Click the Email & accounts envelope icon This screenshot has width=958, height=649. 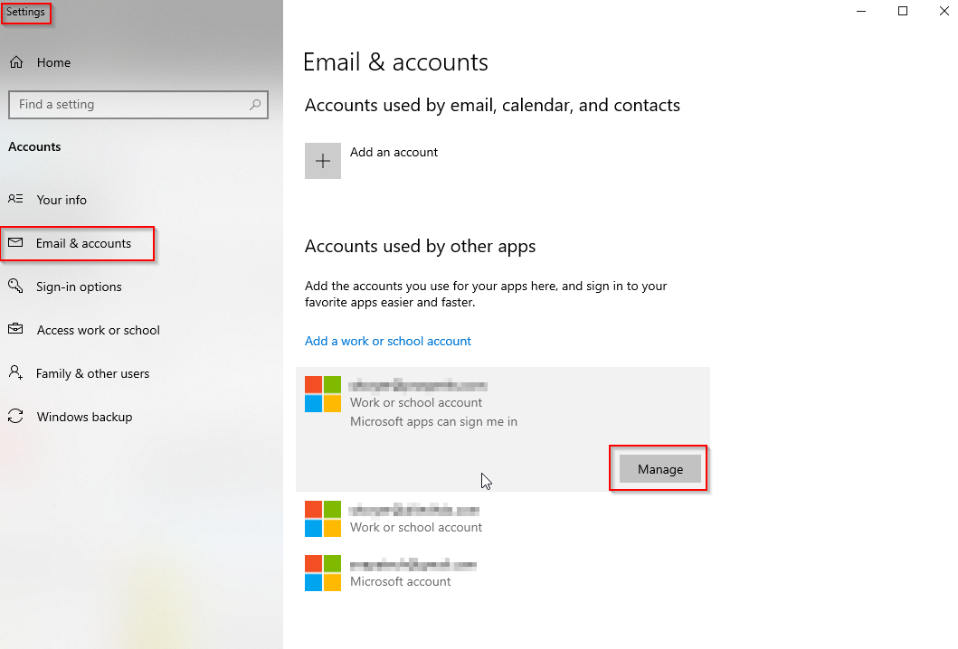tap(15, 242)
